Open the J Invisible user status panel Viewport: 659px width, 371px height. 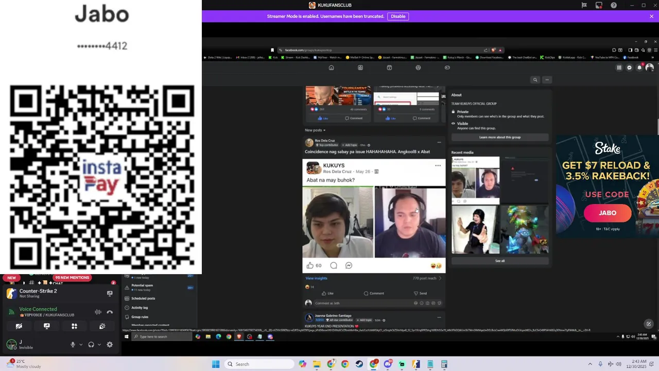click(x=26, y=345)
